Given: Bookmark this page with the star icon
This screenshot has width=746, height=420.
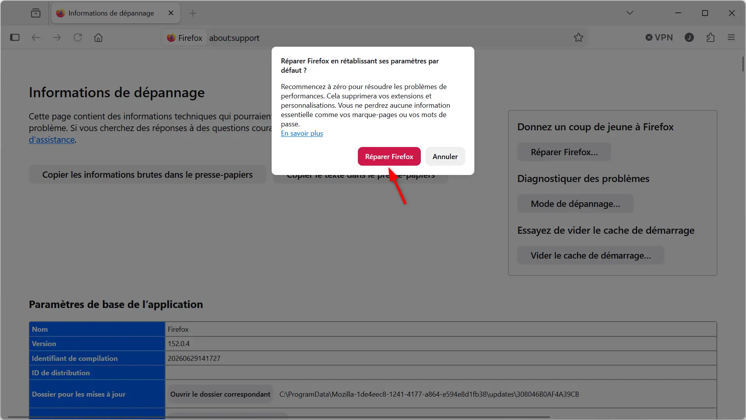Looking at the screenshot, I should pos(579,38).
